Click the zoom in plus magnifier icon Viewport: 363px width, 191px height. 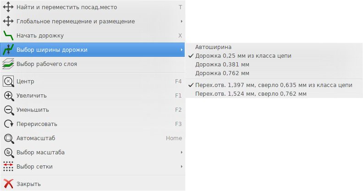pyautogui.click(x=9, y=96)
